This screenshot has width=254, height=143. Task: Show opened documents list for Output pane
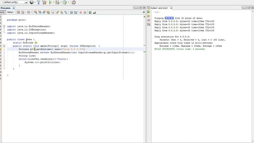(249, 8)
